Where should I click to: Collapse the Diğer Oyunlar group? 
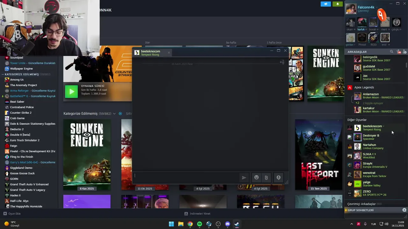357,120
